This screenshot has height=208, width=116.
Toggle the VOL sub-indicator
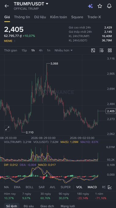(x=79, y=187)
